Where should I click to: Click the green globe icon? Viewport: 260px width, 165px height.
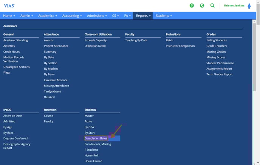point(202,6)
